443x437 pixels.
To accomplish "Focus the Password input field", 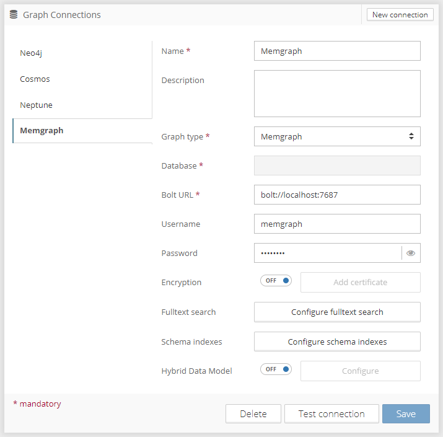I will pyautogui.click(x=327, y=253).
